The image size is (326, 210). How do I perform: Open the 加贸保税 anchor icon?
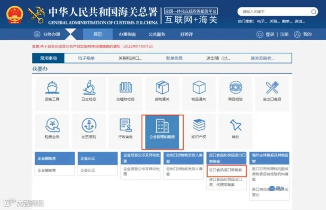(89, 125)
